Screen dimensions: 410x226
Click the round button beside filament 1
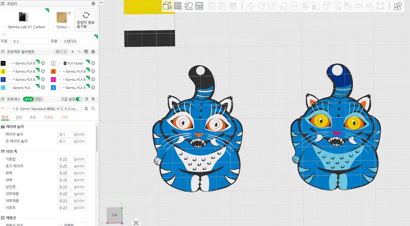coord(43,63)
